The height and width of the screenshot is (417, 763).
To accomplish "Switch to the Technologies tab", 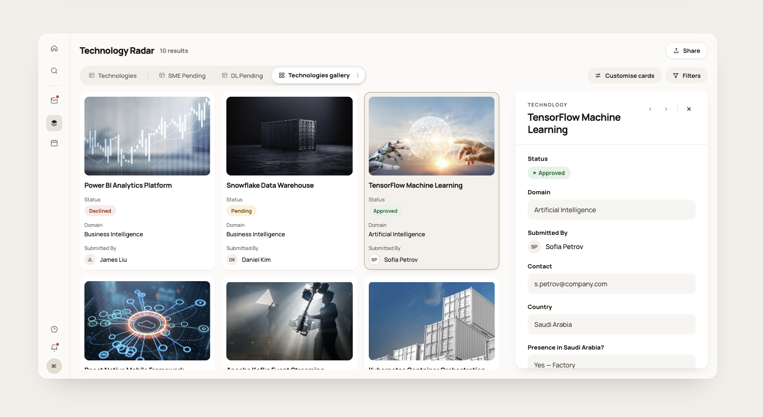I will click(113, 75).
